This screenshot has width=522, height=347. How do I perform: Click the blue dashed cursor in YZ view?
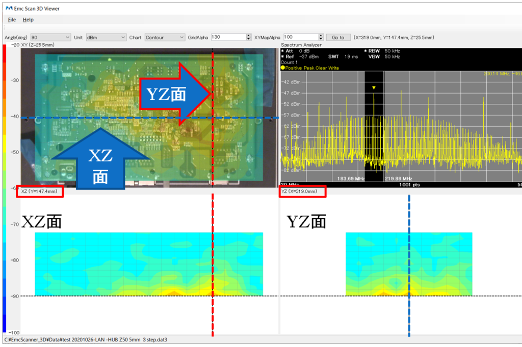409,254
